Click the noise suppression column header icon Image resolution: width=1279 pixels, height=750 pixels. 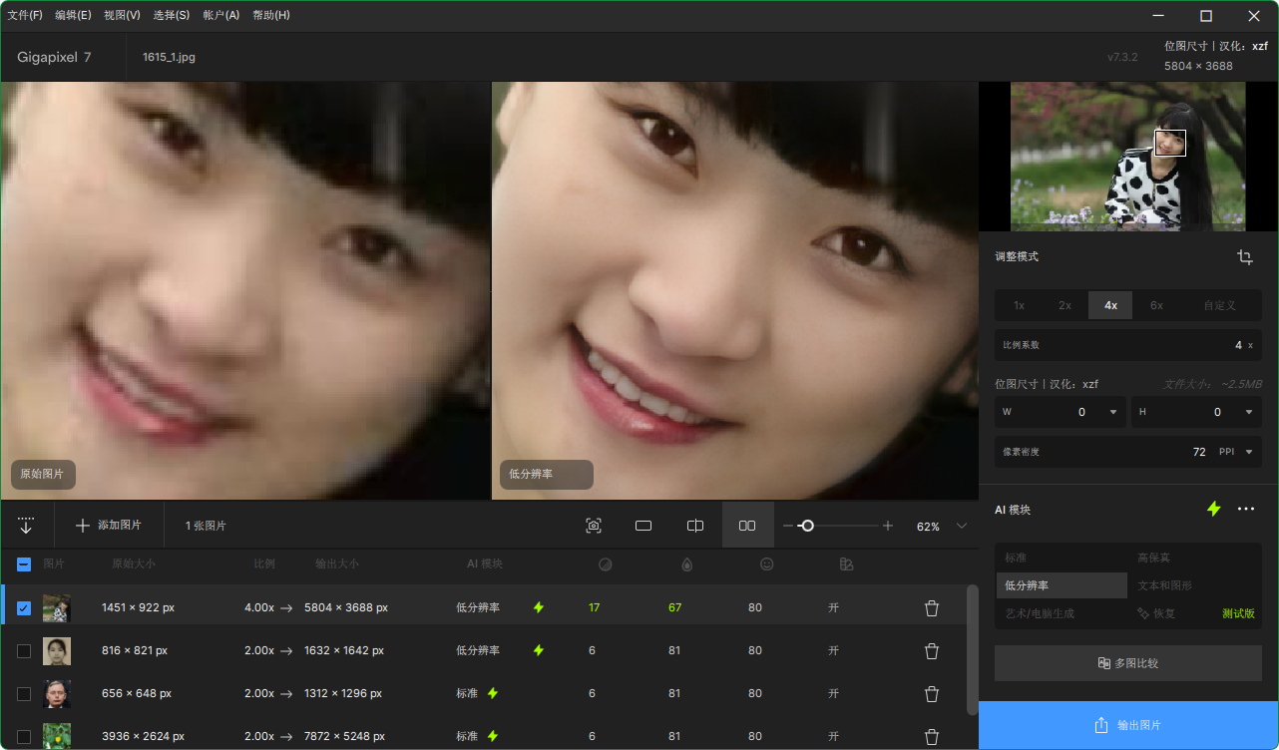605,563
